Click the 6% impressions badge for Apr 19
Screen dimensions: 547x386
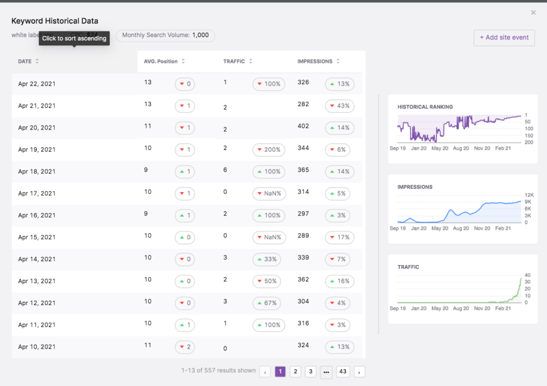(338, 150)
